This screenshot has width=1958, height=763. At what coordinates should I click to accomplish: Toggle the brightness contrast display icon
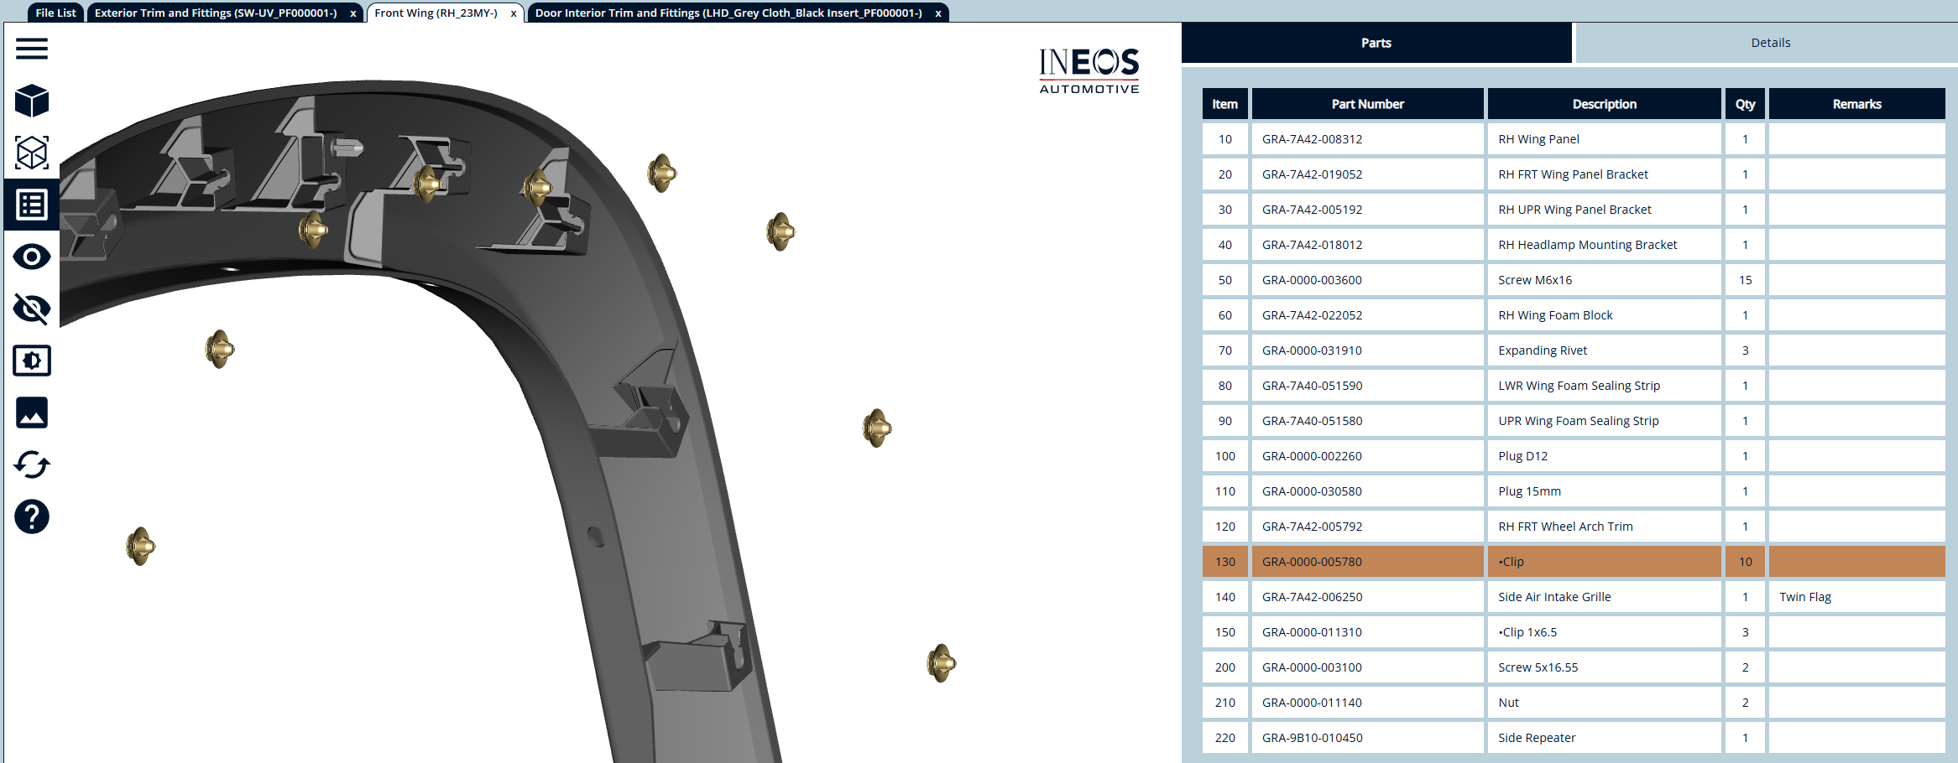tap(32, 361)
